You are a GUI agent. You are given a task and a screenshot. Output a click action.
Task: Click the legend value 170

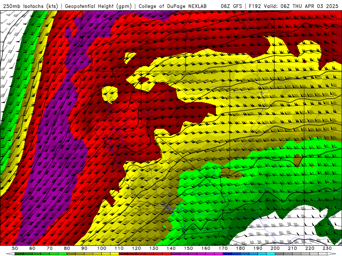[x=223, y=248]
